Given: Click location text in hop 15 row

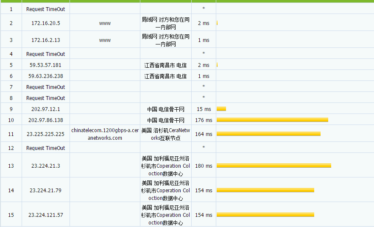Looking at the screenshot, I should (x=165, y=215).
